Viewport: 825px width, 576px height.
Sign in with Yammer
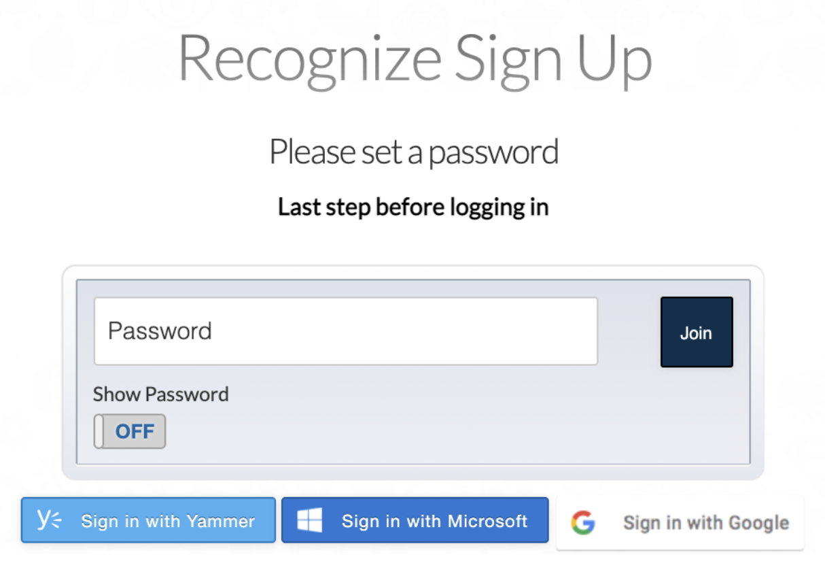point(148,520)
